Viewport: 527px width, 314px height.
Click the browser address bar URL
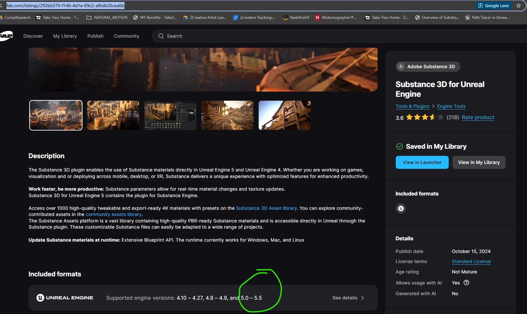click(65, 6)
